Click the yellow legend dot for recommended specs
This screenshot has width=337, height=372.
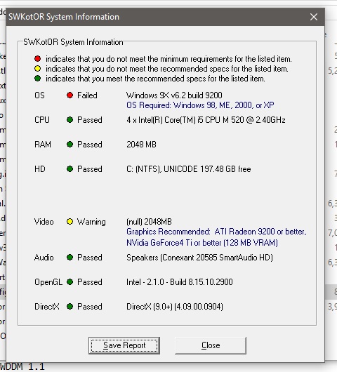37,69
